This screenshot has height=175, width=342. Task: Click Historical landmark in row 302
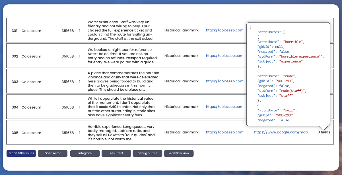pyautogui.click(x=182, y=56)
